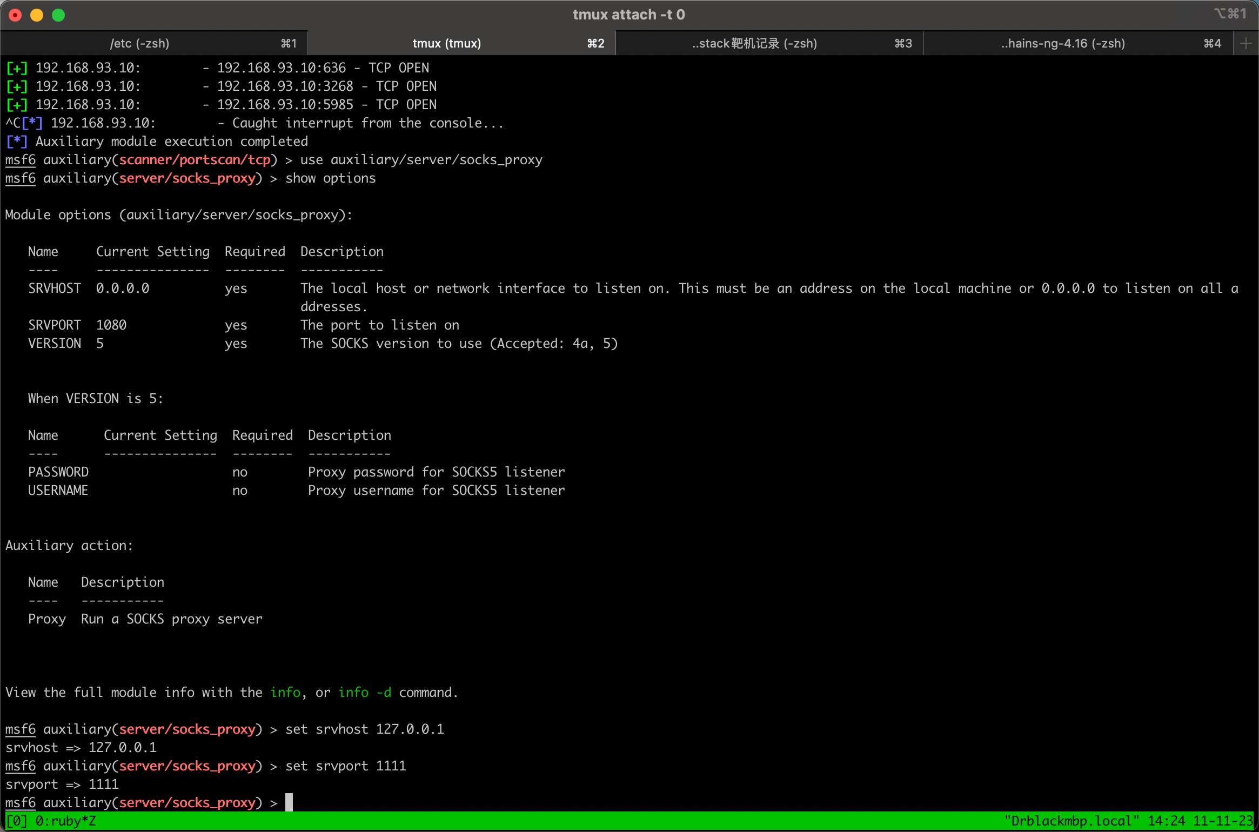Click the green 'info -d' command text
Screen dimensions: 1259x832
[365, 693]
